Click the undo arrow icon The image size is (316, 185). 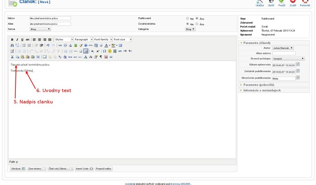[48, 45]
